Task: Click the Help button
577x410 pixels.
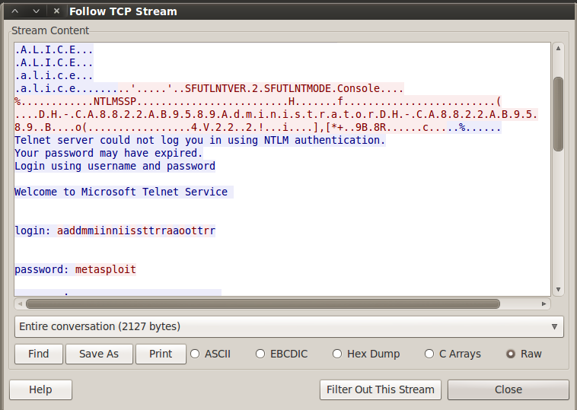Action: 40,389
